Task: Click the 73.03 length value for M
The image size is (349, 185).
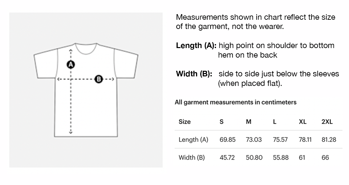Action: pos(254,140)
